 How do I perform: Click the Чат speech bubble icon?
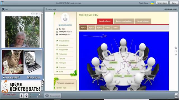point(3,9)
